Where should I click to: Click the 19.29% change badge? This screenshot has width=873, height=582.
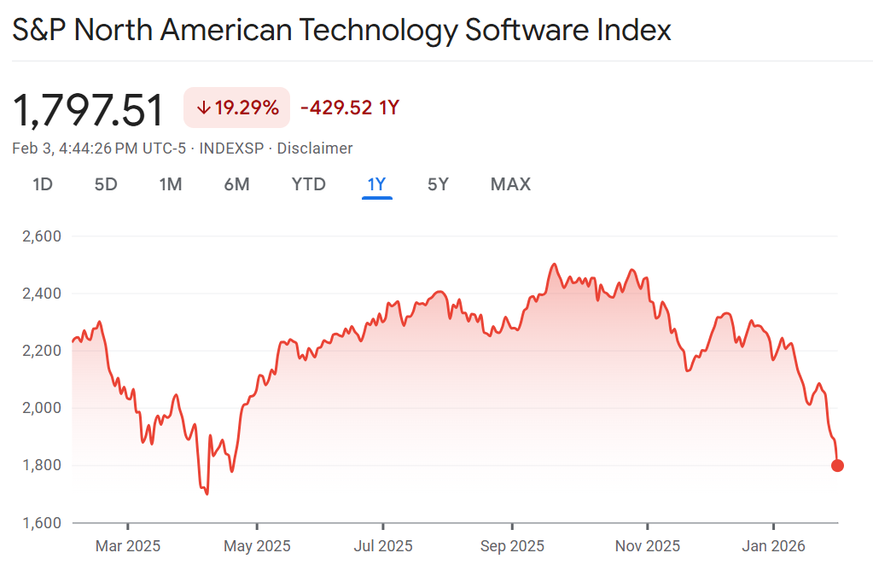click(x=237, y=108)
